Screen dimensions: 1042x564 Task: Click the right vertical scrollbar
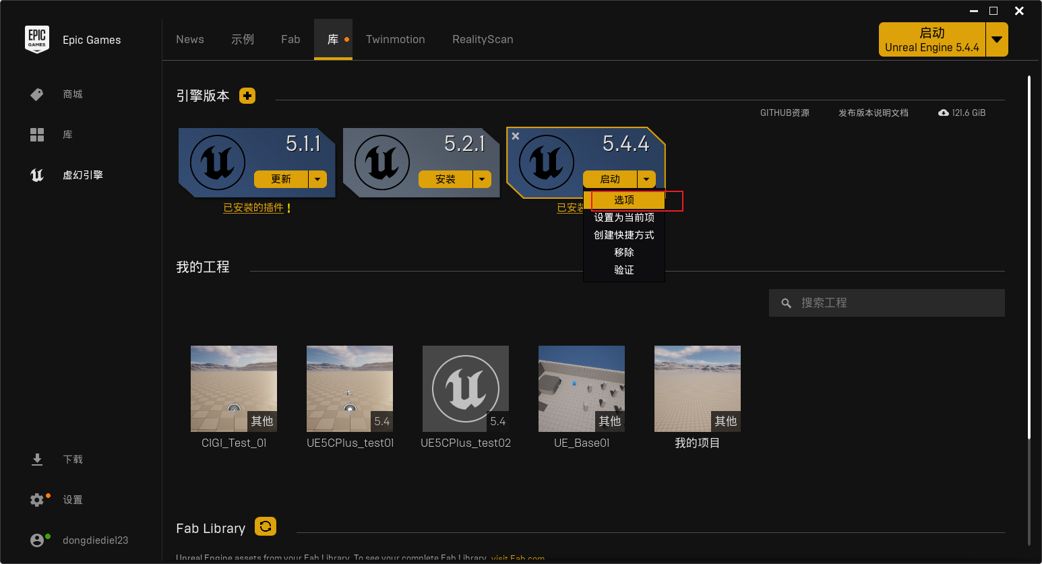[x=1029, y=257]
